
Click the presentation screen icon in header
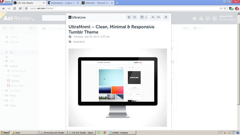tap(208, 19)
